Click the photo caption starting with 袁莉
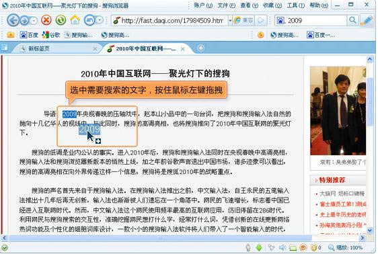The height and width of the screenshot is (254, 378). pyautogui.click(x=342, y=162)
